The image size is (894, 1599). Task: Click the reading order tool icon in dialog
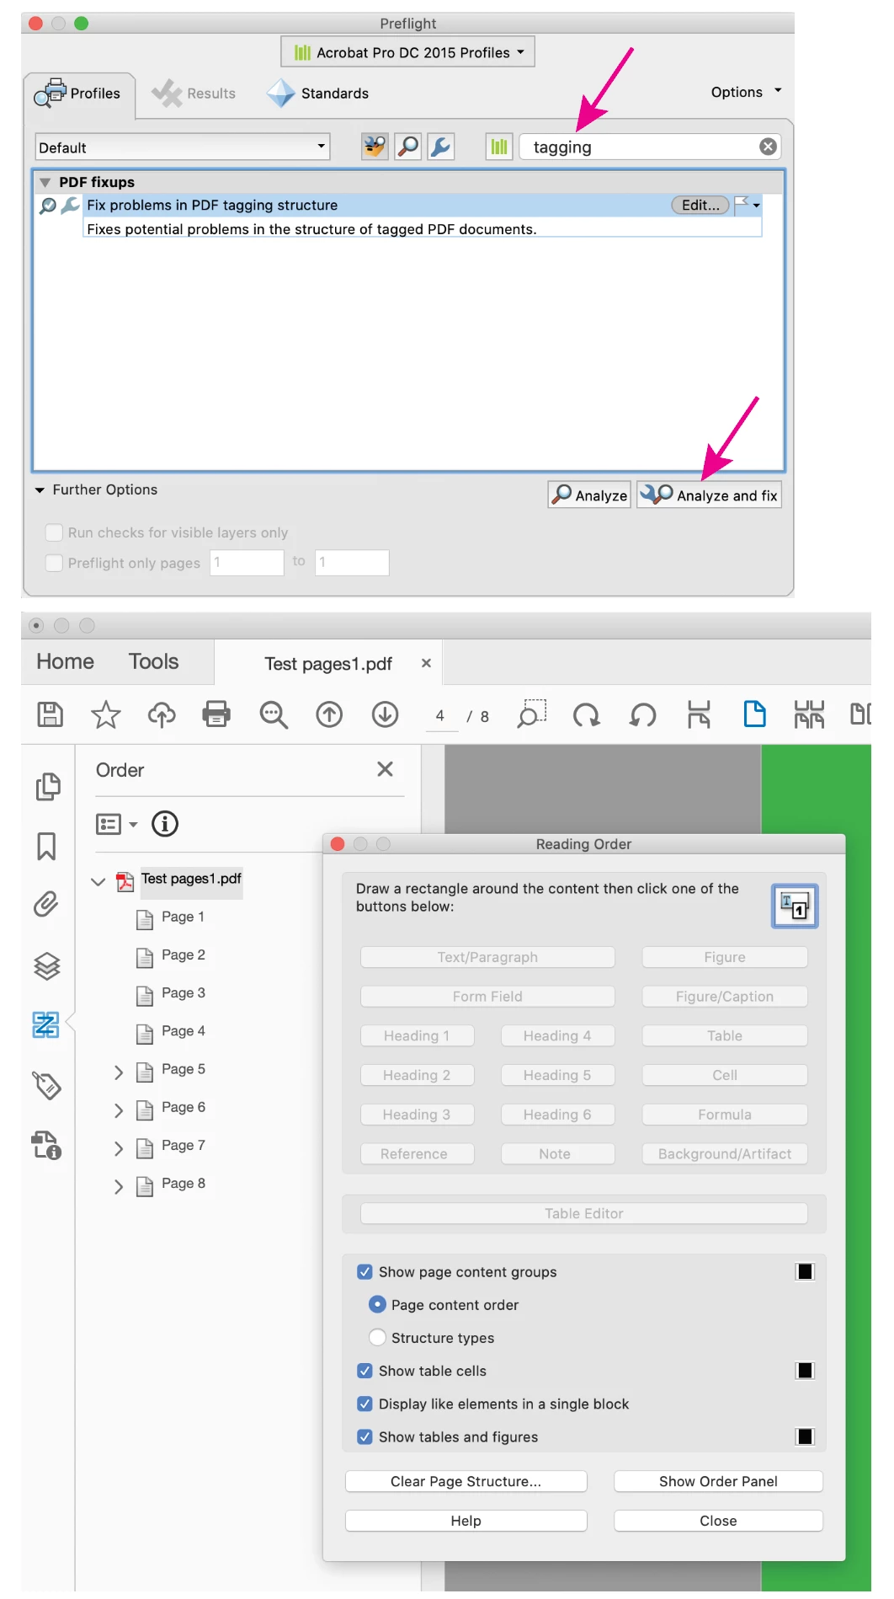coord(795,906)
